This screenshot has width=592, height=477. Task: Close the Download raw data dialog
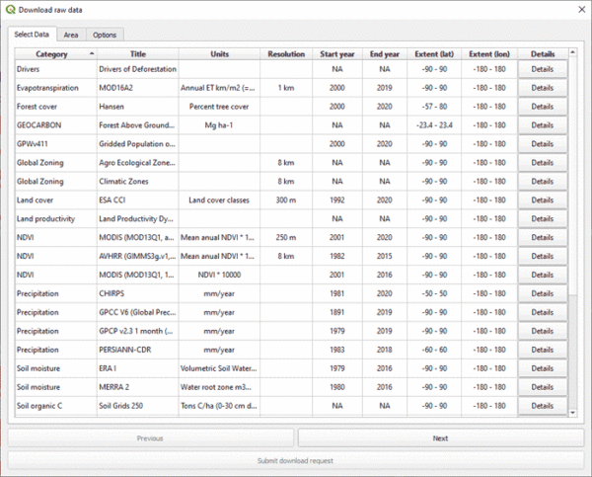point(582,10)
